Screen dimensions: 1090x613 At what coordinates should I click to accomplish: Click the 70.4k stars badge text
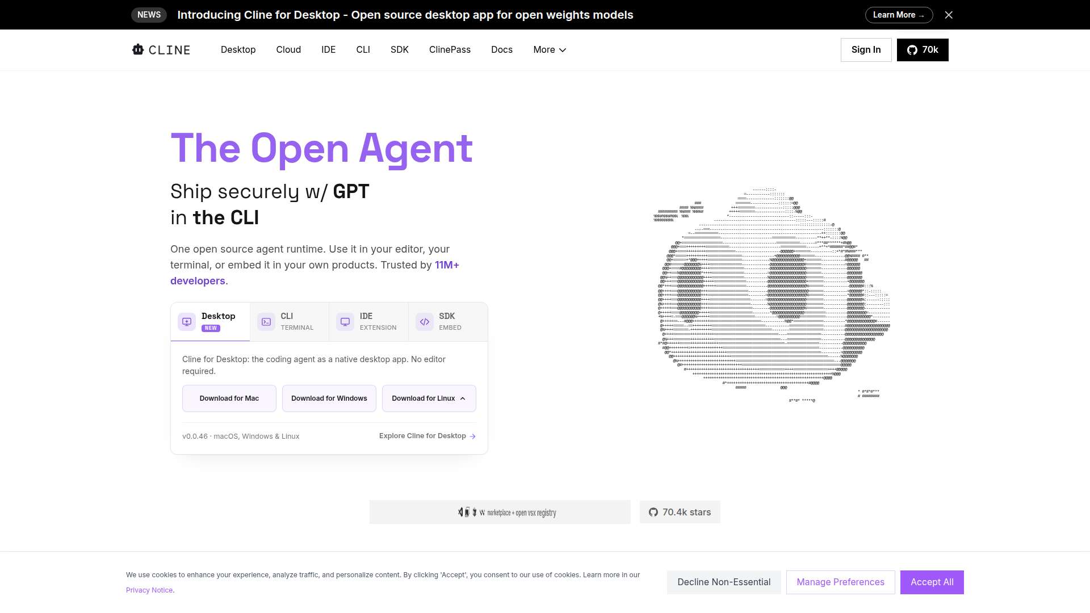point(686,512)
